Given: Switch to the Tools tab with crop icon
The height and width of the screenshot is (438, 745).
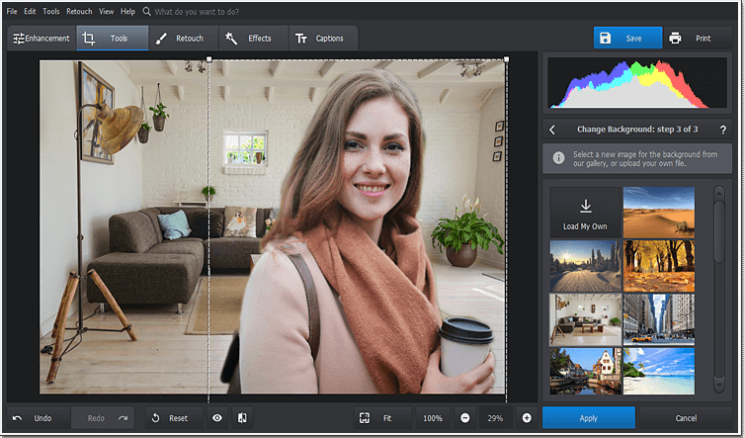Looking at the screenshot, I should pos(112,38).
